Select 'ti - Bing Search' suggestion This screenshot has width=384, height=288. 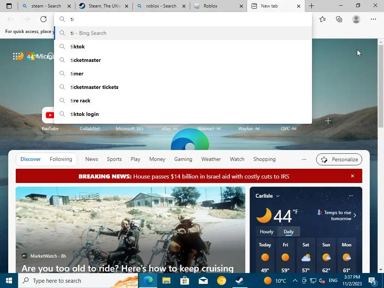click(183, 33)
